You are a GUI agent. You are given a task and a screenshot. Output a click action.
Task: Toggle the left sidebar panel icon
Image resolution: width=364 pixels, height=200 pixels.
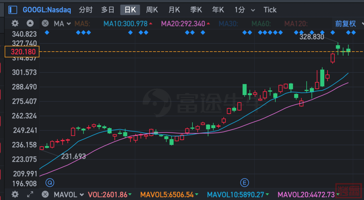[x=13, y=10]
